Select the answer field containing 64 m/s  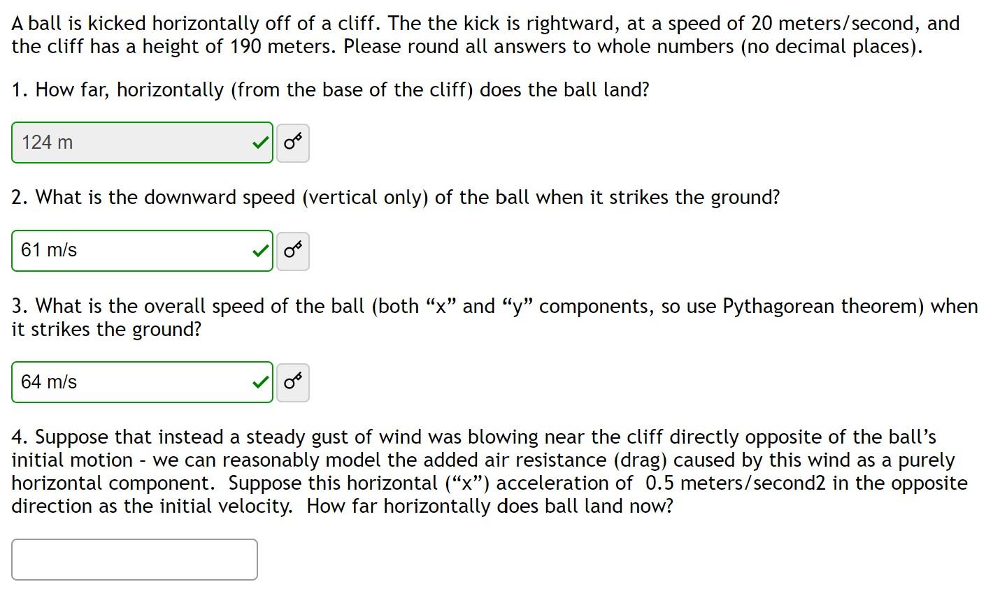coord(126,382)
